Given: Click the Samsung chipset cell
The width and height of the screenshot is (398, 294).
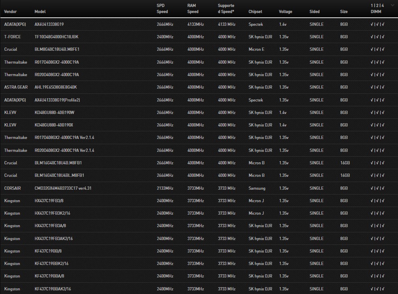Looking at the screenshot, I should click(x=257, y=188).
